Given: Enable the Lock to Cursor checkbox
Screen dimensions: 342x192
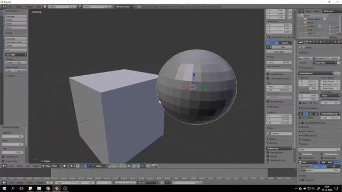Looking at the screenshot, I should click(x=268, y=74).
